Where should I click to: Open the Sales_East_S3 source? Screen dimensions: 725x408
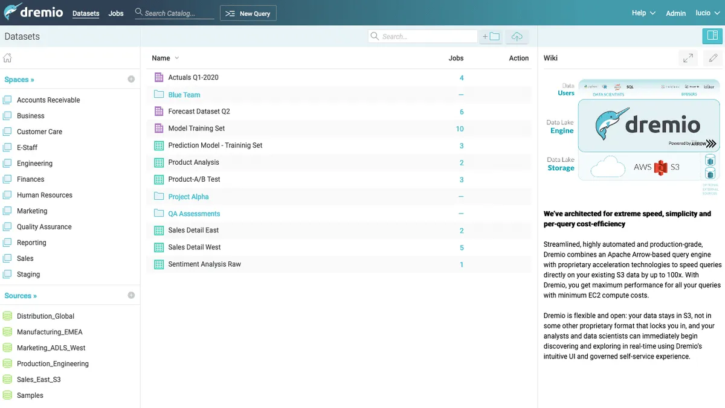point(39,380)
